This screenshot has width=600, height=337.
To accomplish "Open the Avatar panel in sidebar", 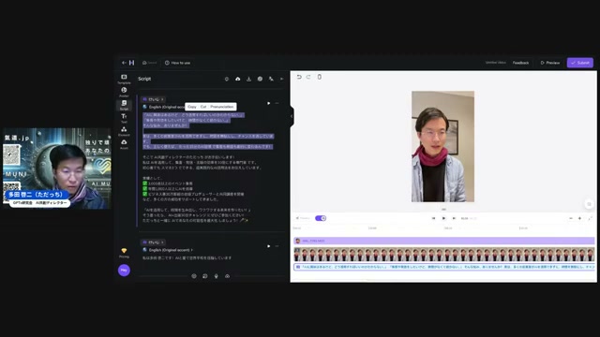I will click(124, 92).
